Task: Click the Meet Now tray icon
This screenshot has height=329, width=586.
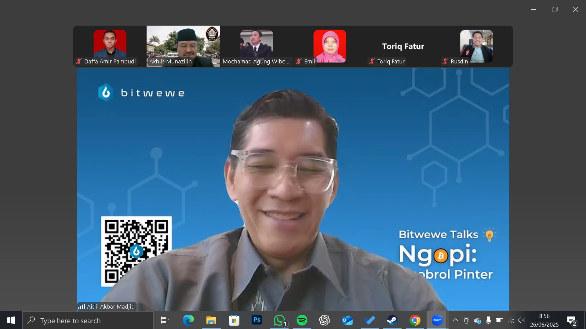Action: (x=467, y=320)
